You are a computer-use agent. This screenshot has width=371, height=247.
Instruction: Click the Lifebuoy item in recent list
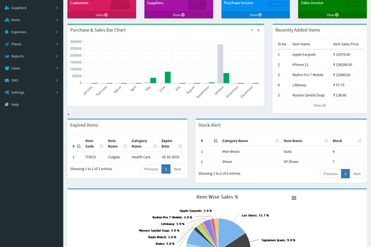point(299,85)
